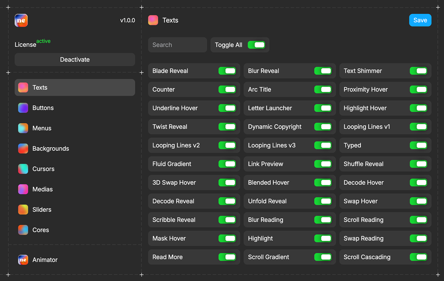The image size is (444, 281).
Task: Select the Cursors category gradient icon
Action: pyautogui.click(x=23, y=169)
